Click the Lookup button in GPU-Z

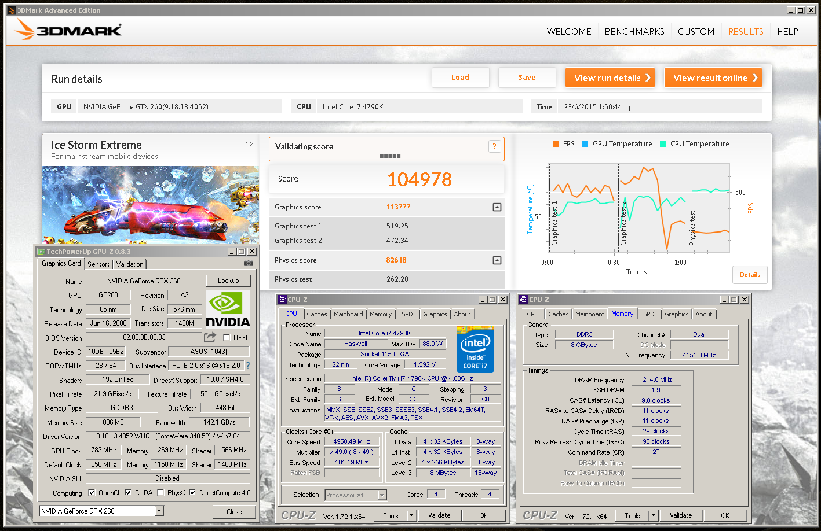click(x=228, y=281)
